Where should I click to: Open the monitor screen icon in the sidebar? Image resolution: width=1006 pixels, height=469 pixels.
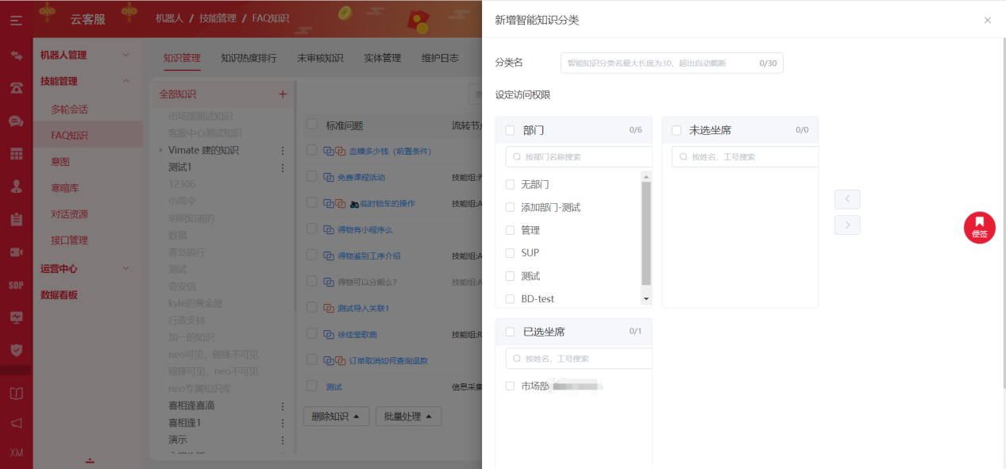[x=16, y=317]
